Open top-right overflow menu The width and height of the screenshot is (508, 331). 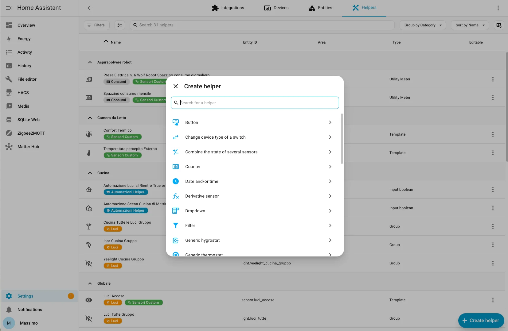pyautogui.click(x=498, y=8)
